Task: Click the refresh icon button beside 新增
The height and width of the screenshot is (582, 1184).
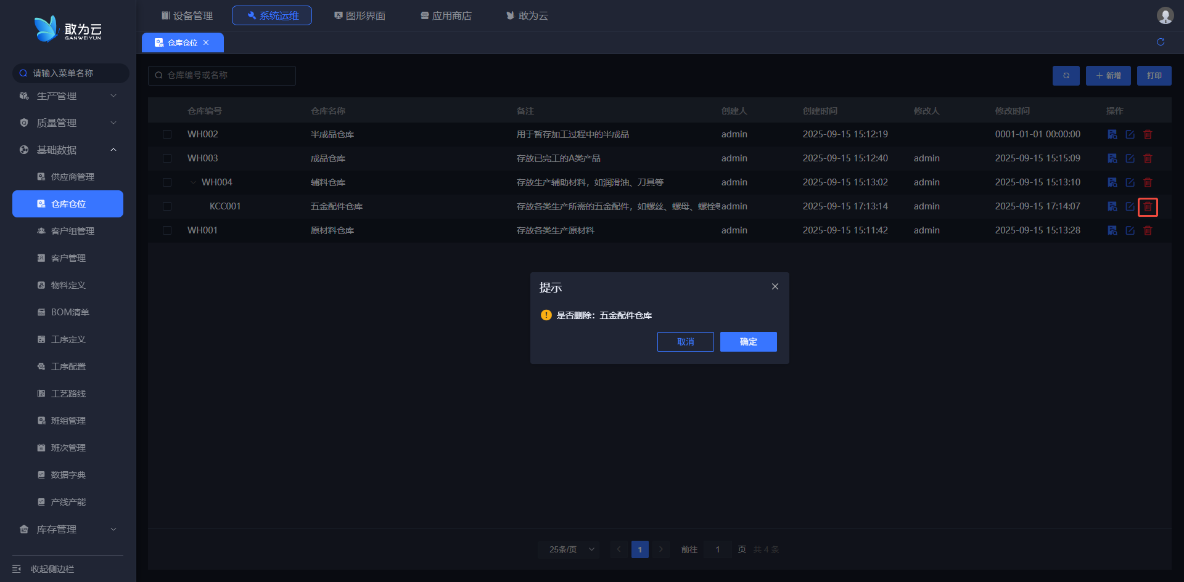Action: point(1066,76)
